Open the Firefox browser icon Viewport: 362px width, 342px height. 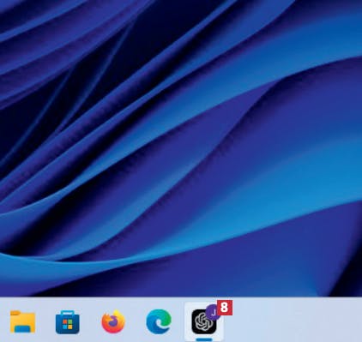[x=113, y=321]
